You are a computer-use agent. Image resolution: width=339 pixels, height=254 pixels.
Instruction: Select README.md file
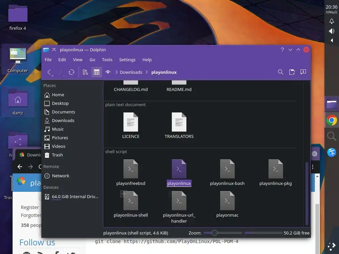pyautogui.click(x=179, y=87)
